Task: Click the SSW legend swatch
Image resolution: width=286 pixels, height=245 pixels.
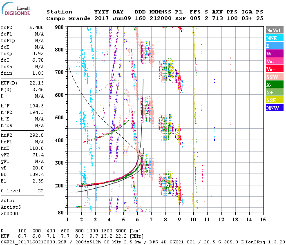Action: click(274, 77)
